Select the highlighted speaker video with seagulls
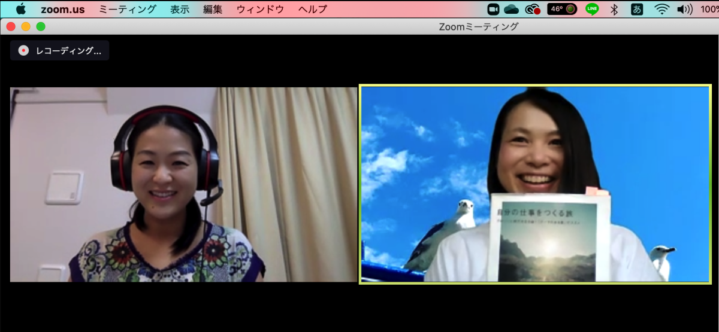 point(535,184)
